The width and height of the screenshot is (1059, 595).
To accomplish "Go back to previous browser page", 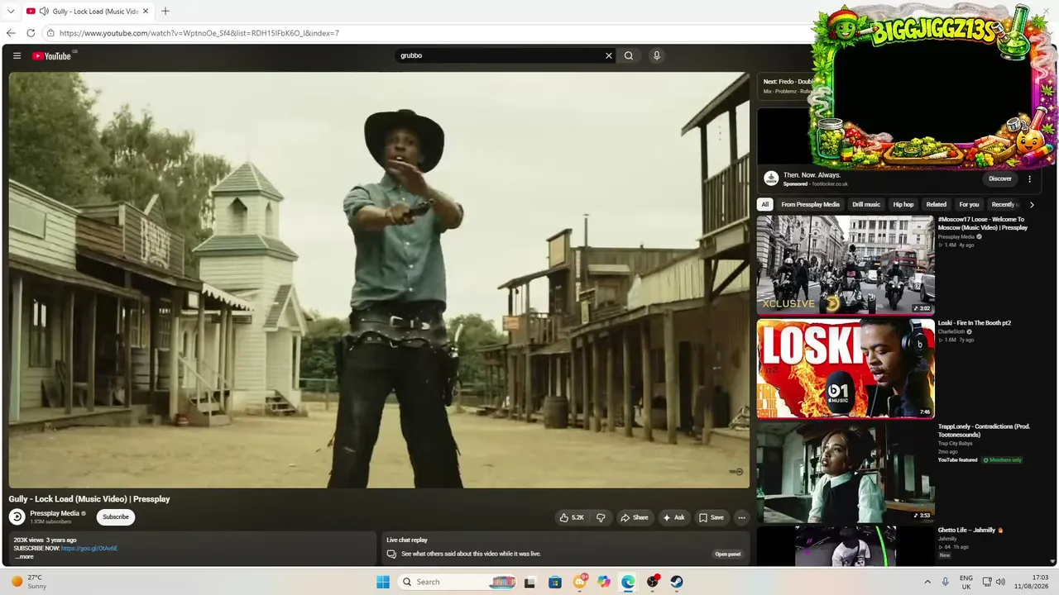I will (11, 33).
